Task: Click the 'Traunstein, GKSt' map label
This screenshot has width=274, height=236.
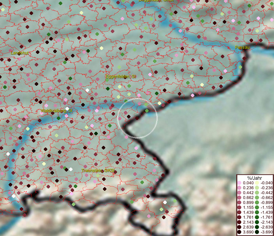Action: pos(98,170)
